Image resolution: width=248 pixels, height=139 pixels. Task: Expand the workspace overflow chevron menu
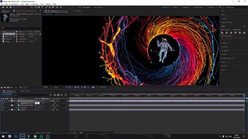pyautogui.click(x=220, y=7)
